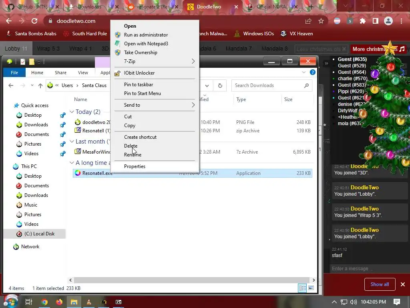410x308 pixels.
Task: Open the volume tray icon
Action: 353,302
